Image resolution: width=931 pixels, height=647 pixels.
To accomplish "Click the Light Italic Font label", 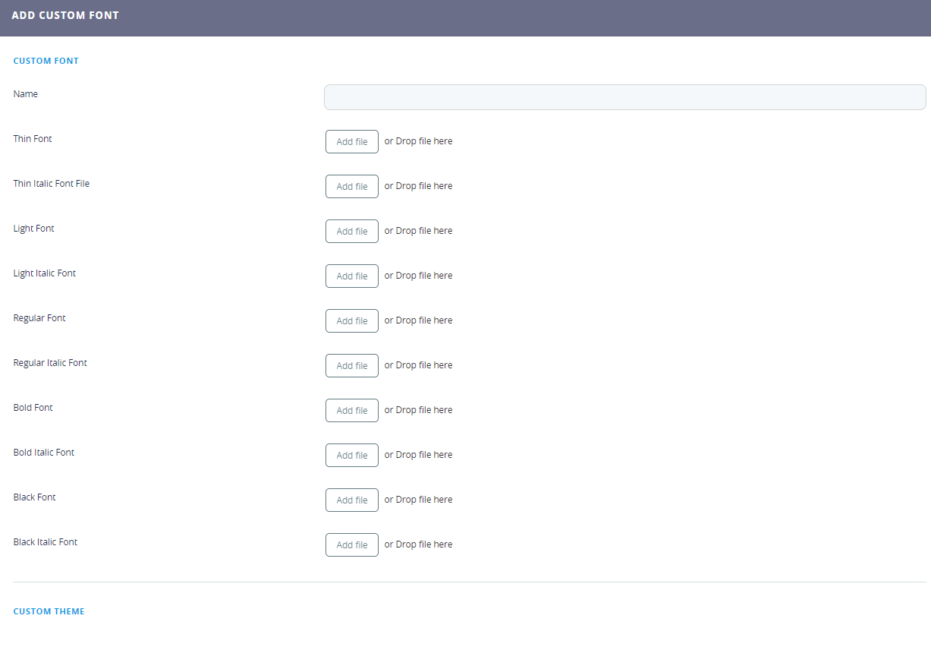I will pyautogui.click(x=45, y=273).
